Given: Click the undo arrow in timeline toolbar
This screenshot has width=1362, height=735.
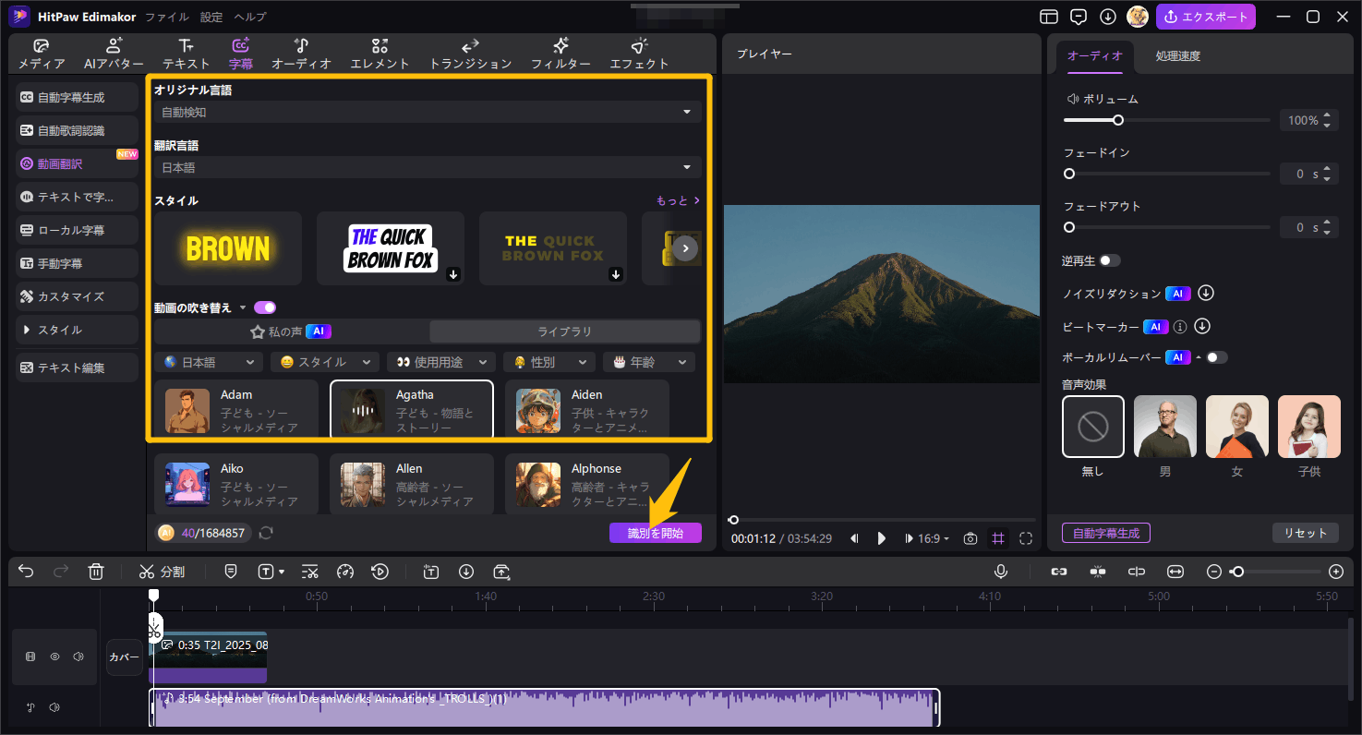Looking at the screenshot, I should [x=26, y=572].
